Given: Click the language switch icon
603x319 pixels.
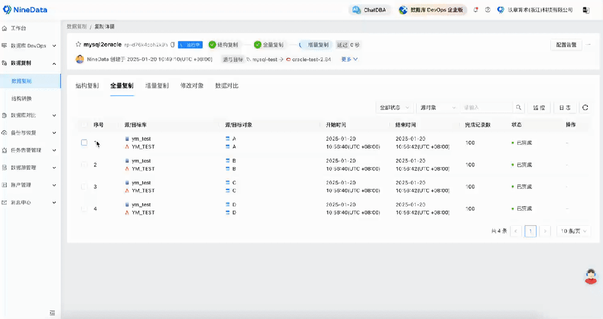Looking at the screenshot, I should (586, 10).
